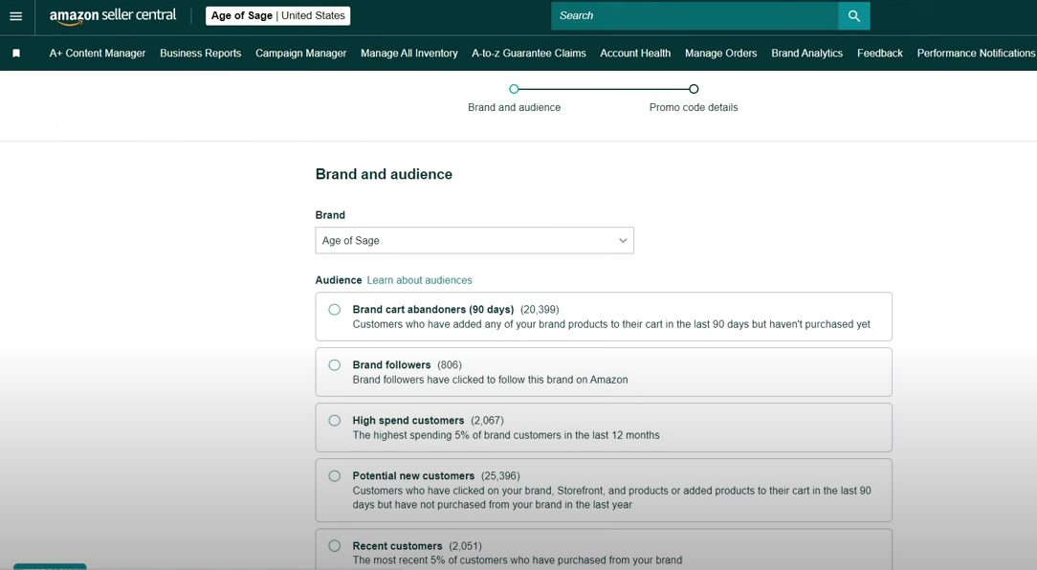
Task: Focus the Search input field
Action: pyautogui.click(x=695, y=16)
